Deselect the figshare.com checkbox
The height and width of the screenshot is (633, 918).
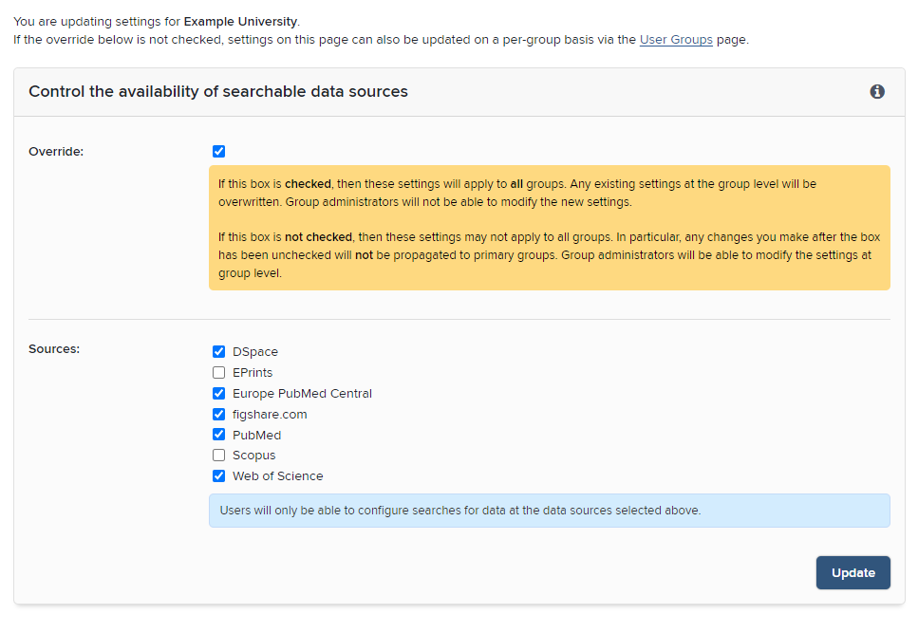coord(219,415)
